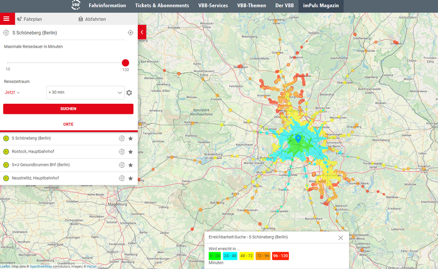The height and width of the screenshot is (269, 438).
Task: Open the VBB-Services menu
Action: [213, 6]
